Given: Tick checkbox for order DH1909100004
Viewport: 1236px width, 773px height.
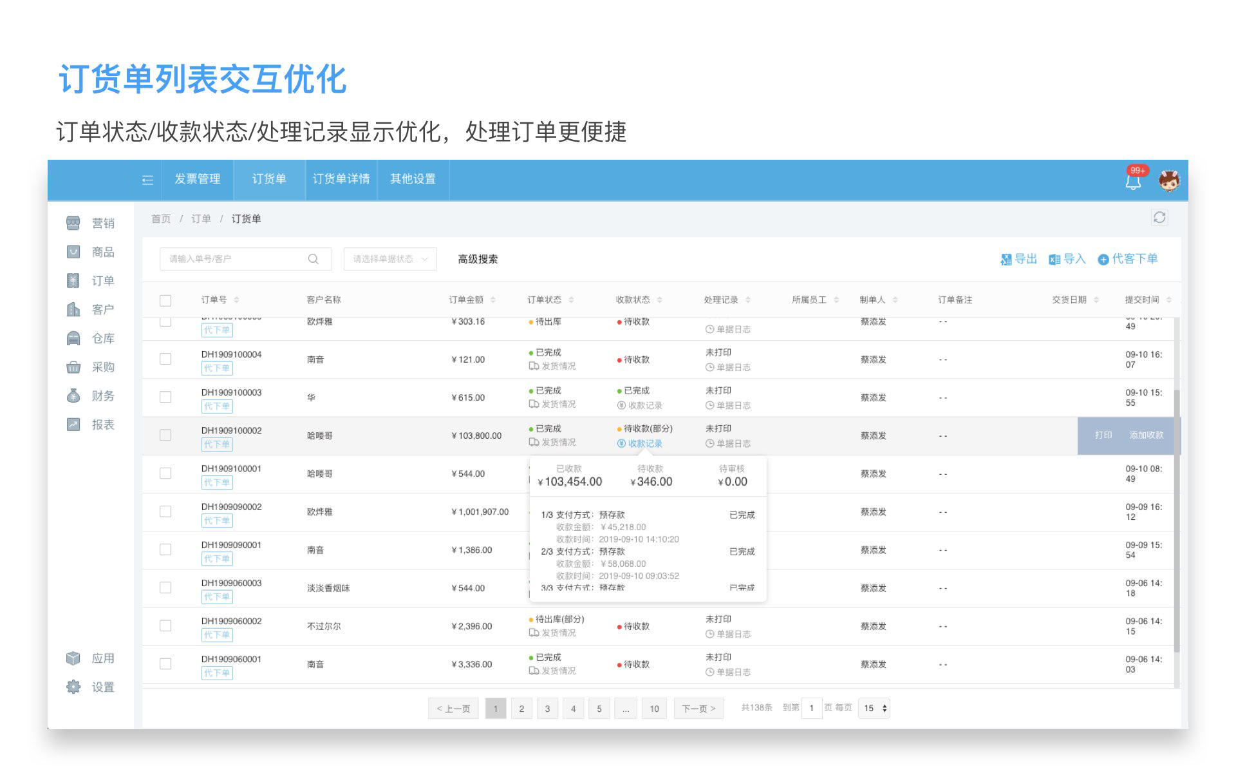Looking at the screenshot, I should pos(165,359).
